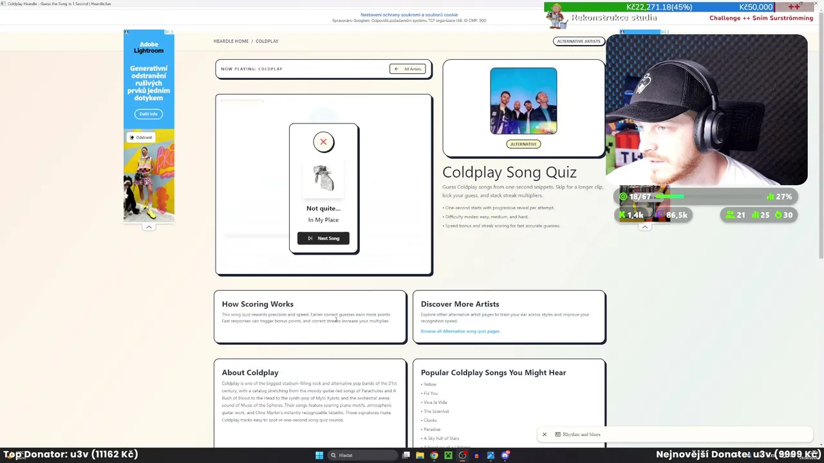
Task: Click the 'Now Playing: Coldplay' label
Action: coord(252,69)
